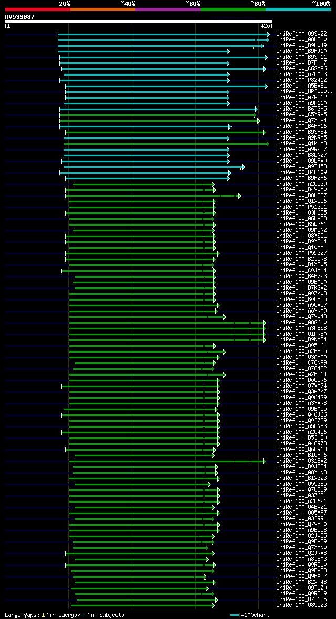336x619 pixels.
Task: Click the green alignment bar for Q85G23
Action: (143, 605)
